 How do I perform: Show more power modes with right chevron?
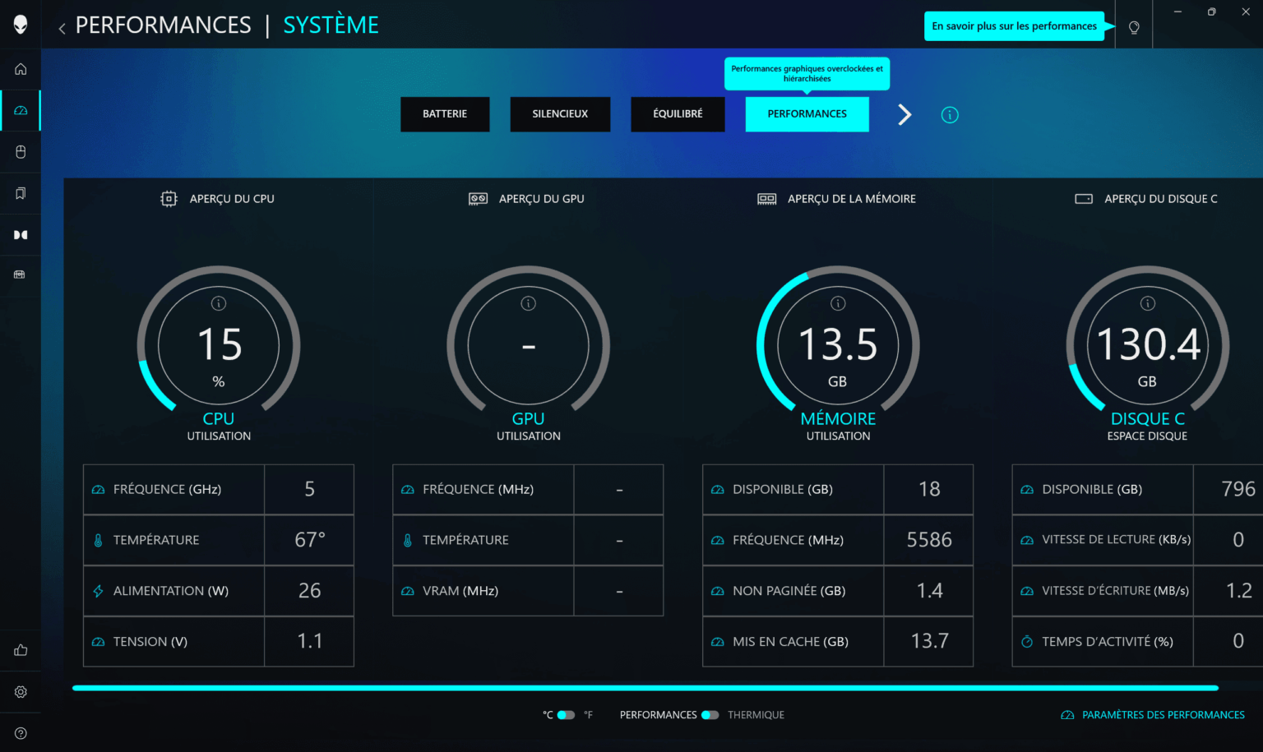[x=904, y=114]
